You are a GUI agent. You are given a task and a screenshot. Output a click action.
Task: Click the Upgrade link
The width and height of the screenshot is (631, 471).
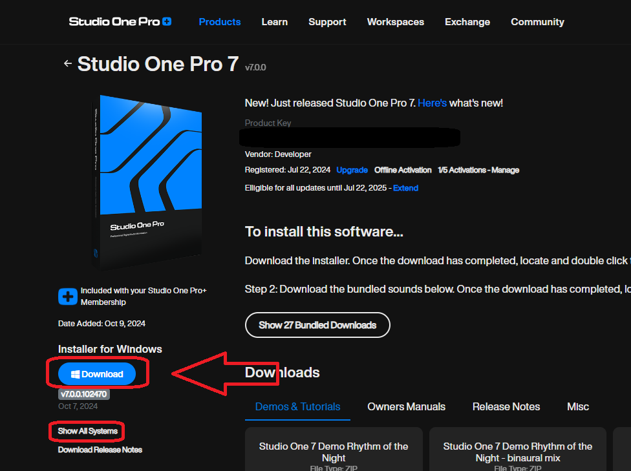(352, 170)
